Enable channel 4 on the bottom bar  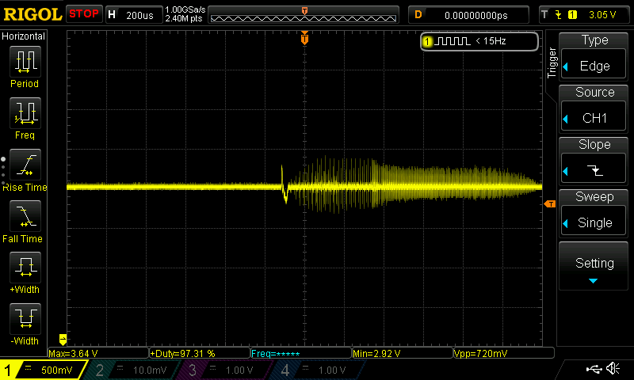point(317,370)
